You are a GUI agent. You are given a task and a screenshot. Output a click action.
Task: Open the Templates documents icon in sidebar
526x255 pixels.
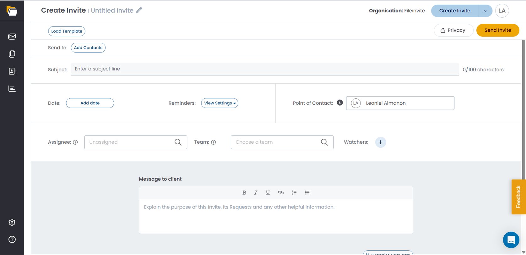coord(12,54)
